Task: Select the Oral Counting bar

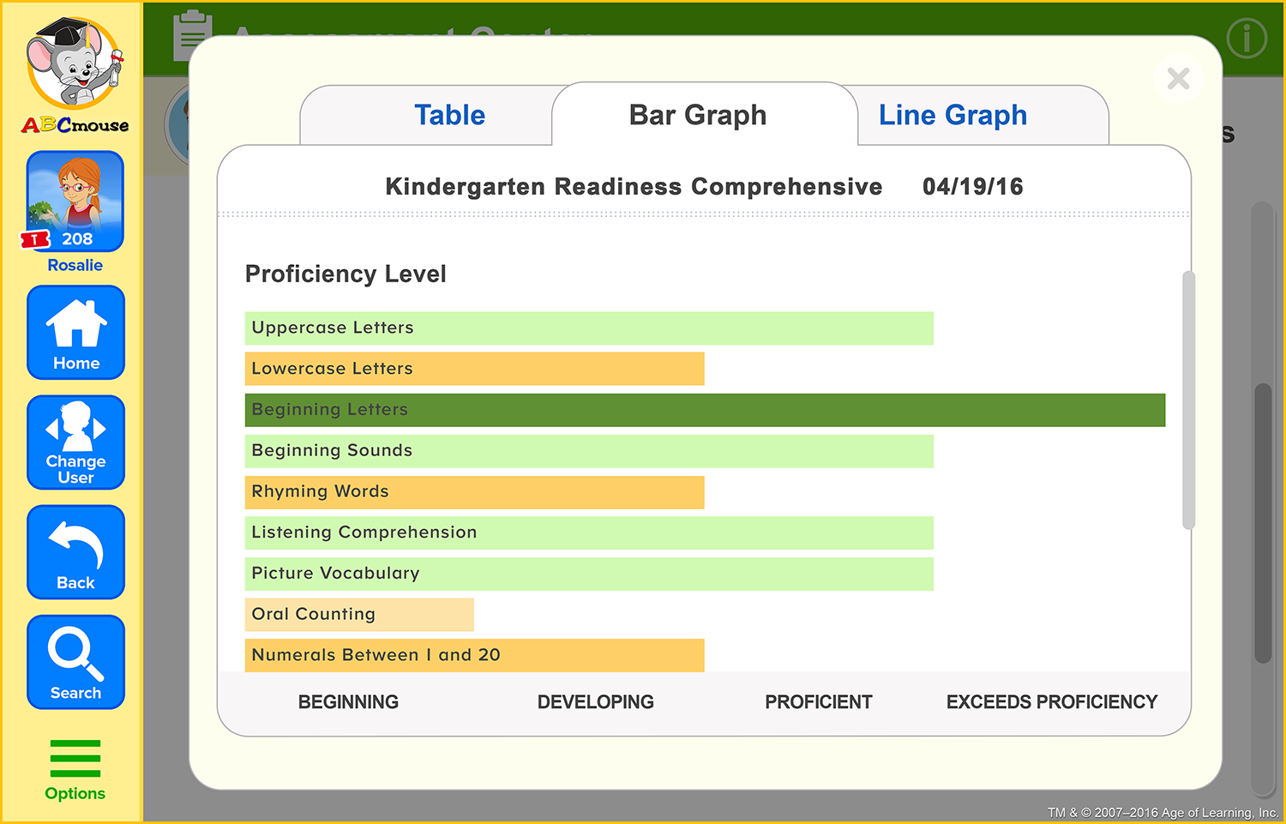Action: pos(358,615)
